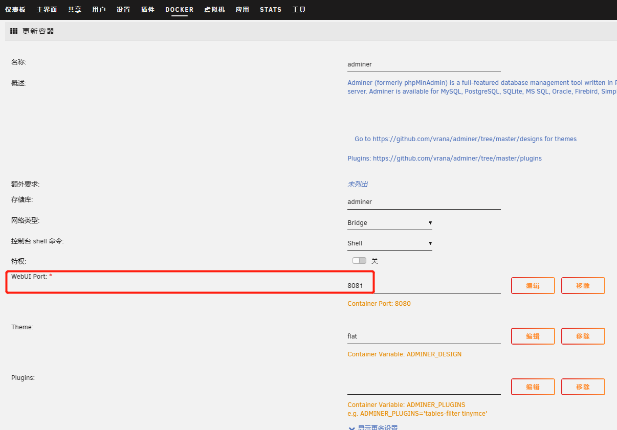Expand 显示更多设置 chevron

click(x=351, y=428)
